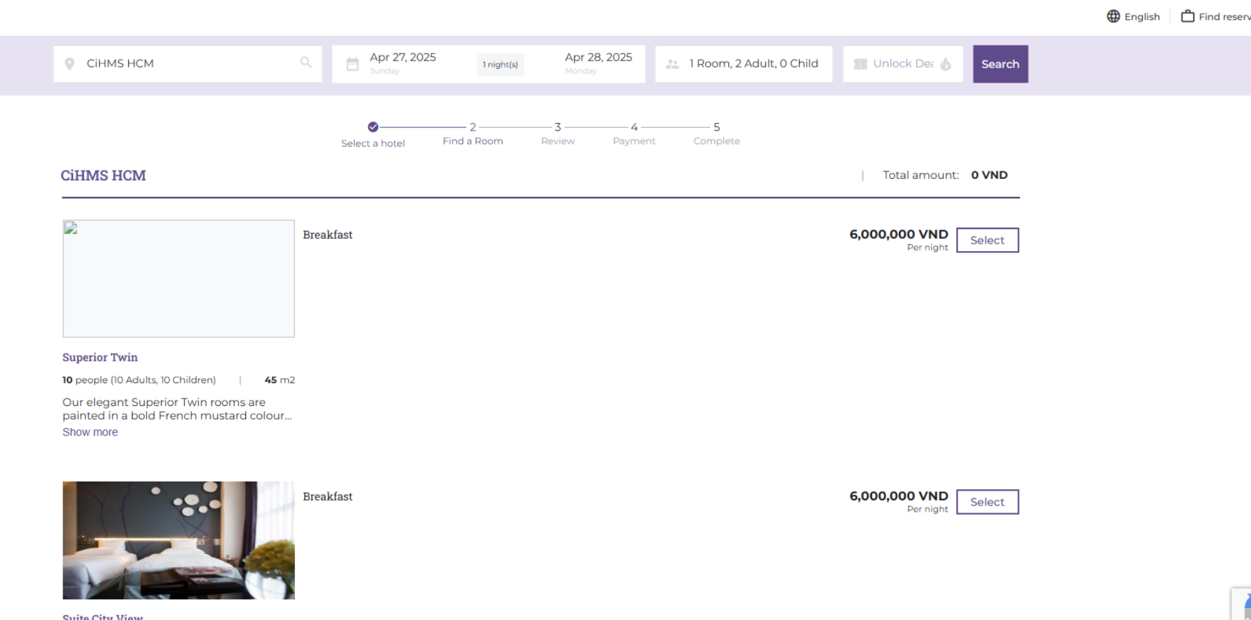Click the magnifier icon in hotel search box
Image resolution: width=1251 pixels, height=620 pixels.
click(306, 63)
